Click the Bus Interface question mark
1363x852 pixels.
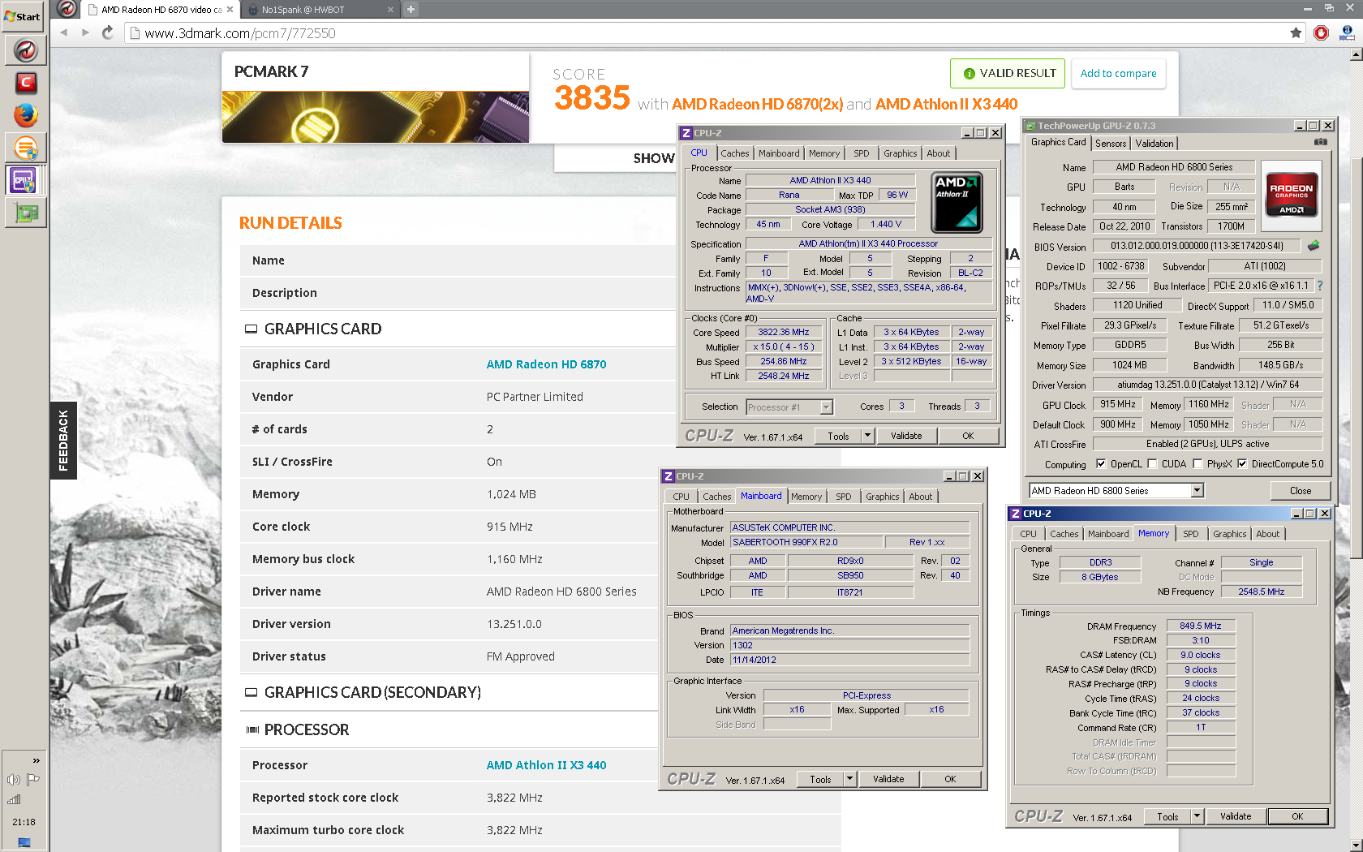click(x=1319, y=286)
